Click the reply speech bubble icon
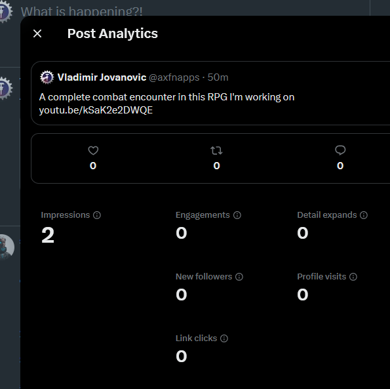390x389 pixels. pyautogui.click(x=340, y=150)
